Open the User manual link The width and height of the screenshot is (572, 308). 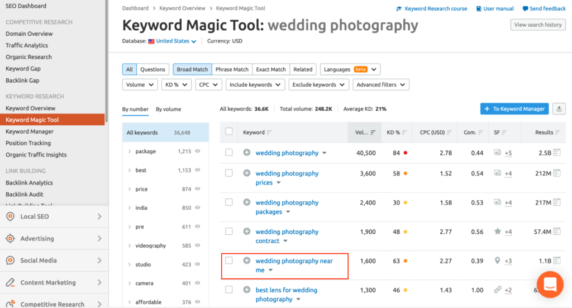[x=495, y=8]
